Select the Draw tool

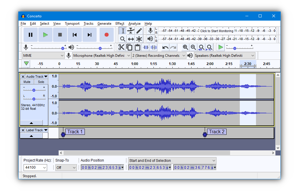click(139, 31)
